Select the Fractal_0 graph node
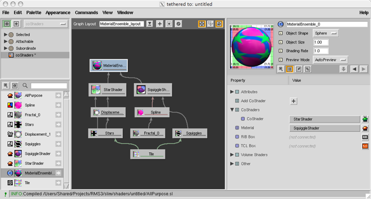371x199 pixels. coord(148,133)
